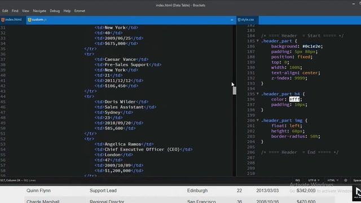Viewport: 361px width, 203px height.
Task: Click the selected #fff color value
Action: coord(294,99)
